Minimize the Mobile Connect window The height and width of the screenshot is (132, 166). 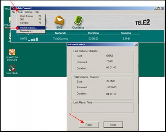coord(155,8)
